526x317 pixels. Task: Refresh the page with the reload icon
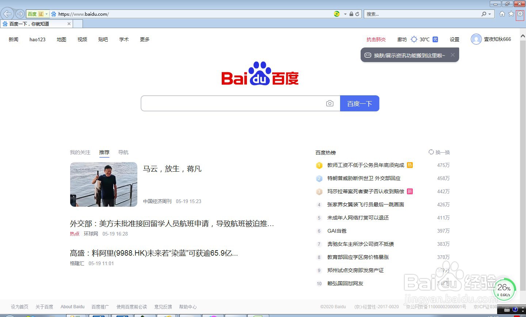pos(357,14)
